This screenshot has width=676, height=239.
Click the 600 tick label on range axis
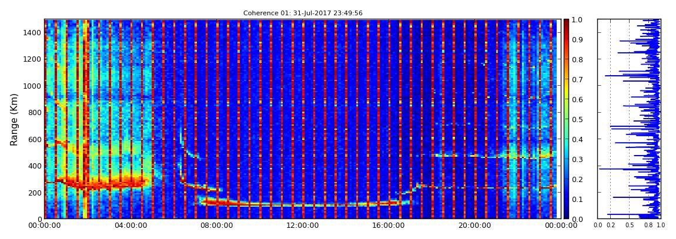pos(35,139)
